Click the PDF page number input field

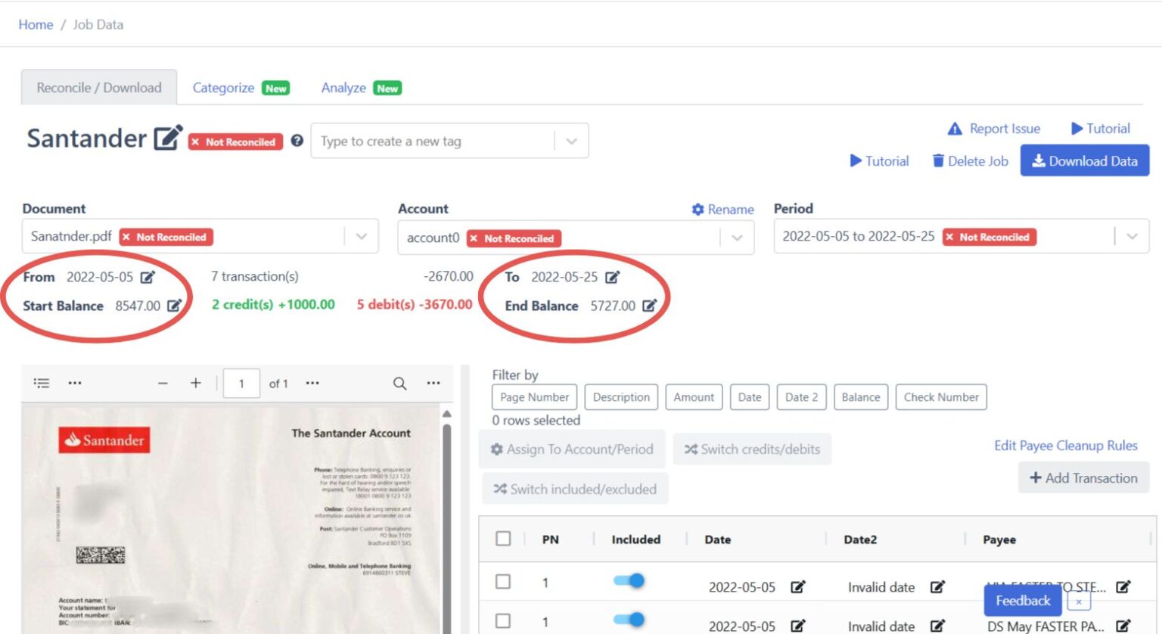click(241, 383)
